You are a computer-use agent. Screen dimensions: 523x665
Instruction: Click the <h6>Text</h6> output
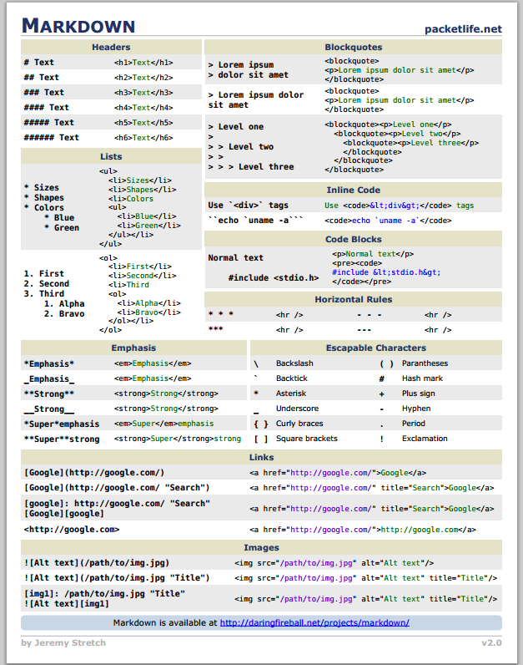[143, 138]
